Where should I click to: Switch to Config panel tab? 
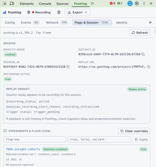click(x=10, y=22)
